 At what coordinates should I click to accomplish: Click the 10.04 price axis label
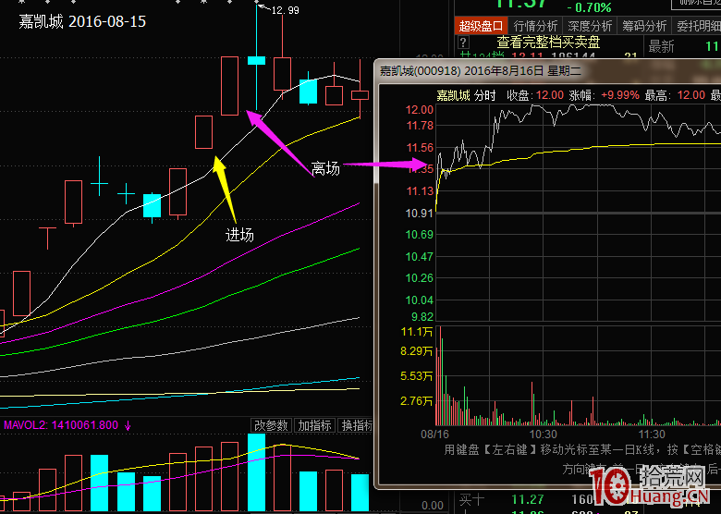click(x=420, y=300)
